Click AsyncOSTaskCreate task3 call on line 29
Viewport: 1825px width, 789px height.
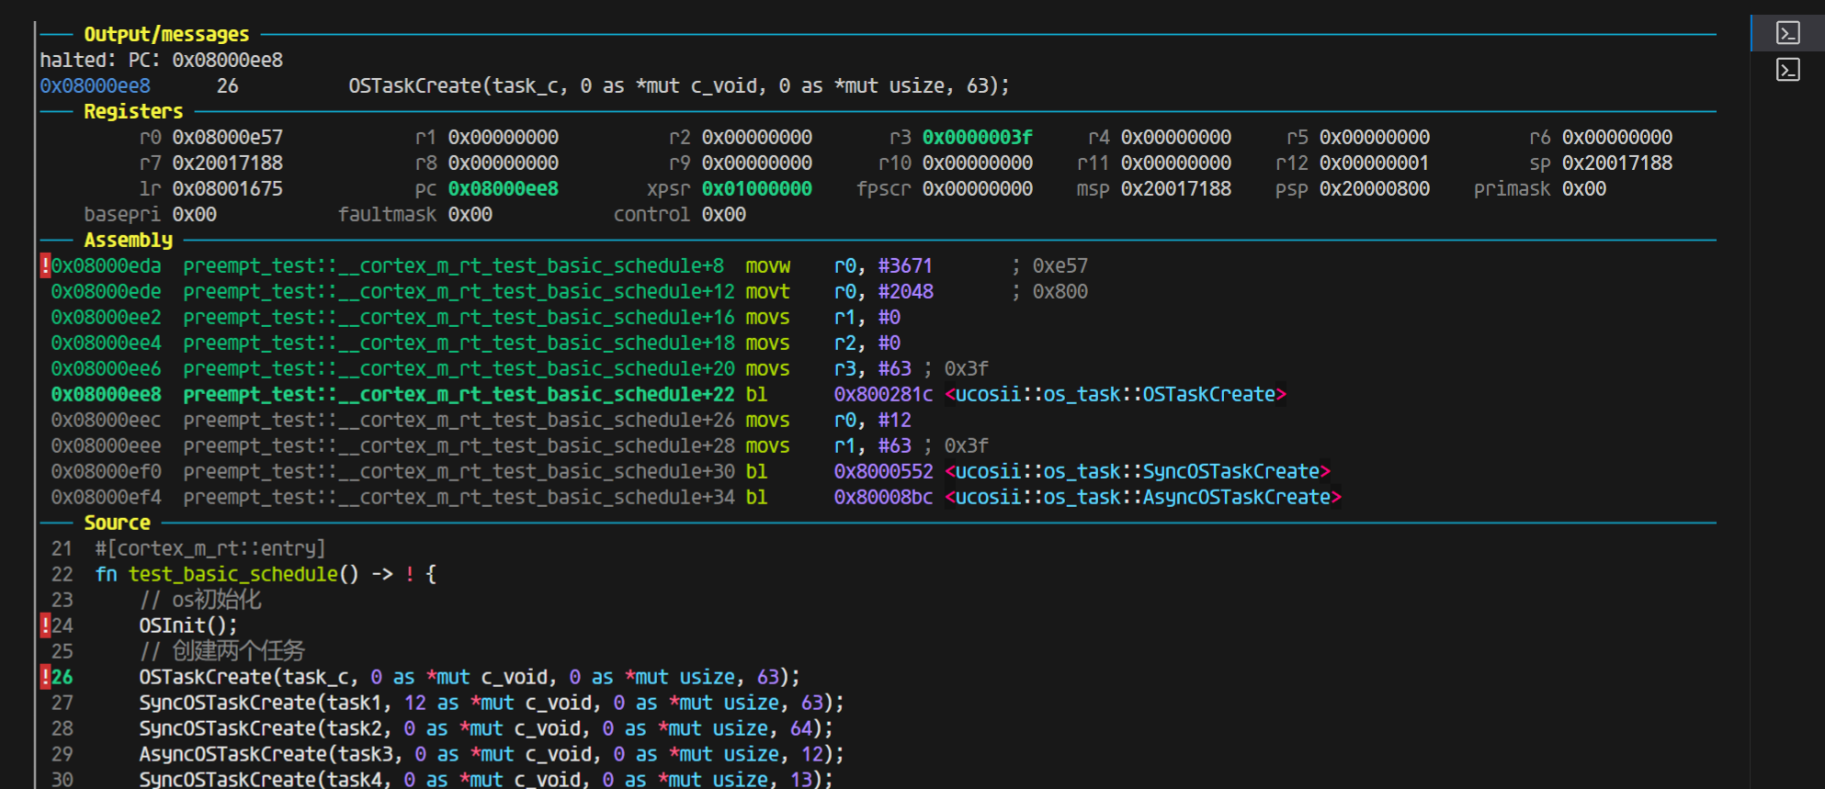pyautogui.click(x=492, y=754)
